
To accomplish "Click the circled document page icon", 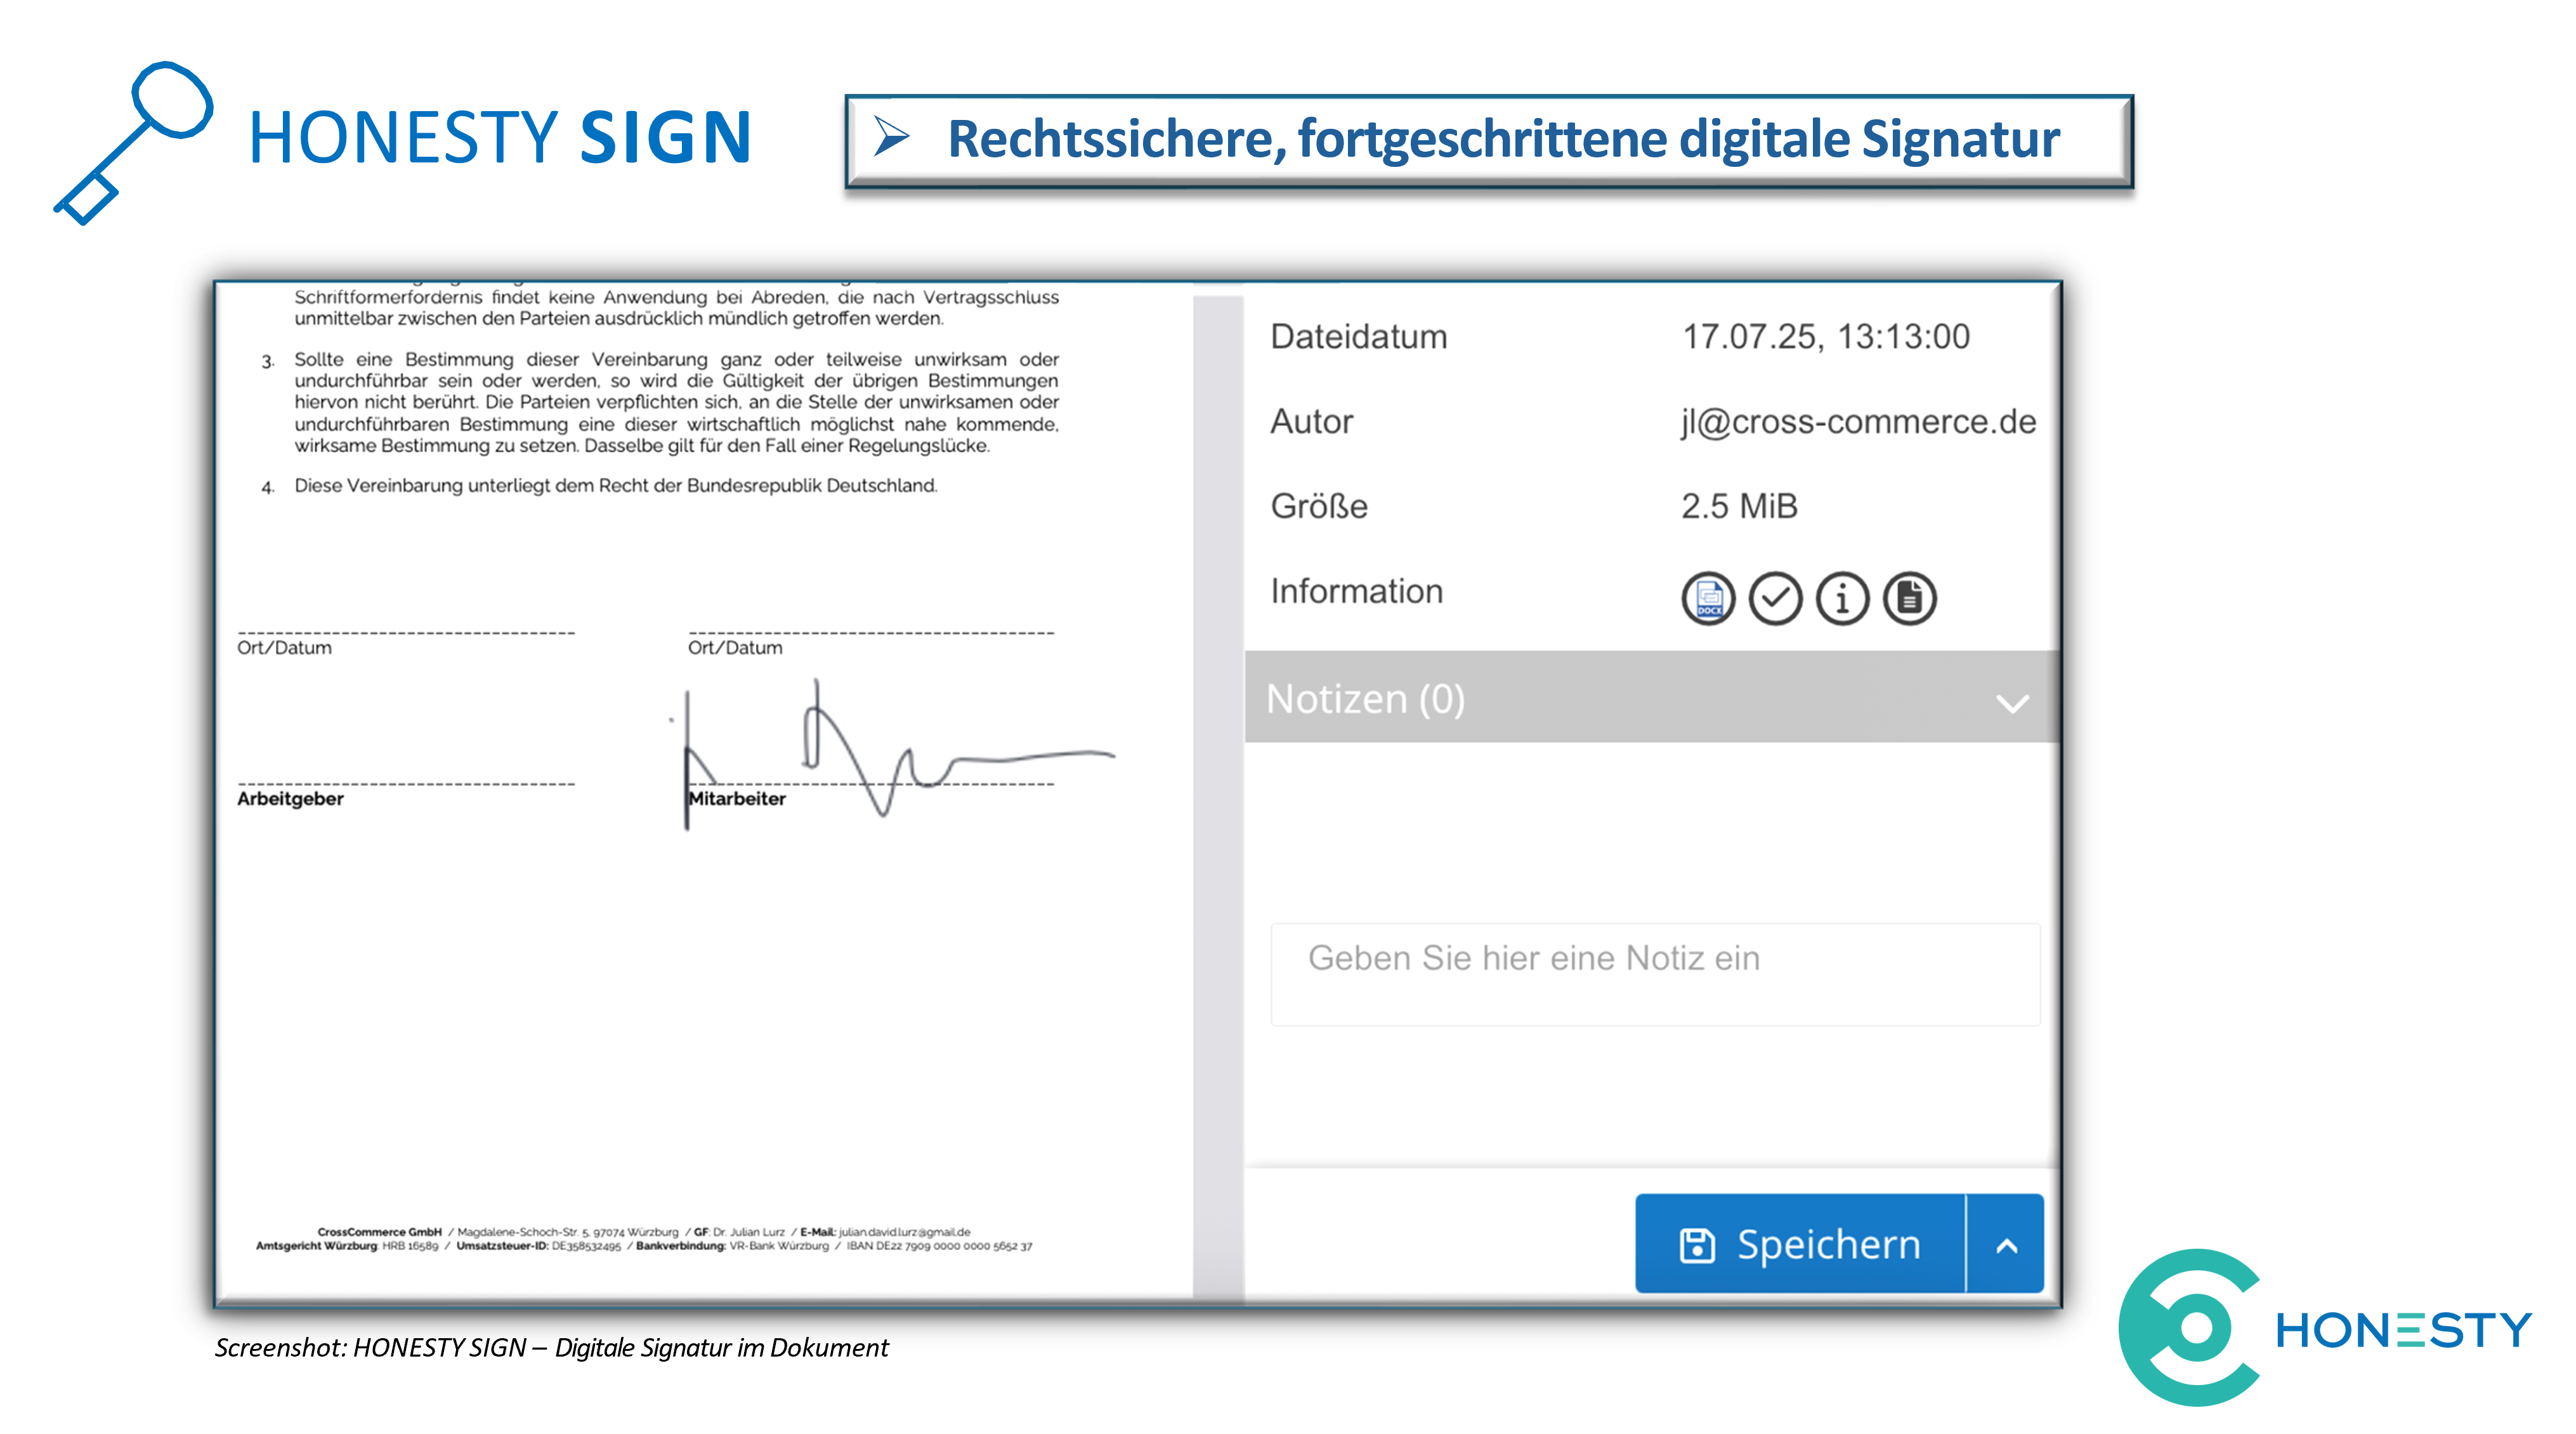I will tap(1909, 599).
